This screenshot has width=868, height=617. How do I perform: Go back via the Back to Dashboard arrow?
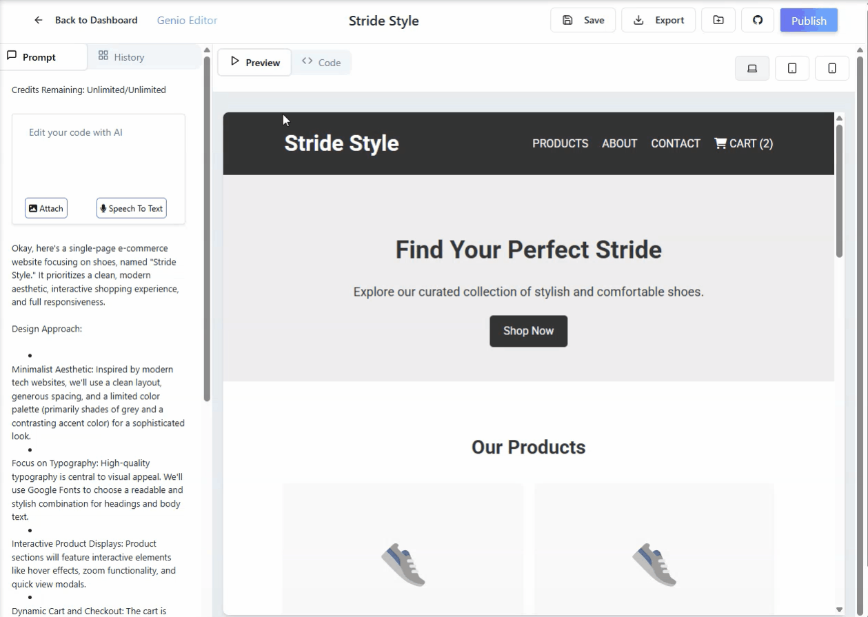[39, 20]
